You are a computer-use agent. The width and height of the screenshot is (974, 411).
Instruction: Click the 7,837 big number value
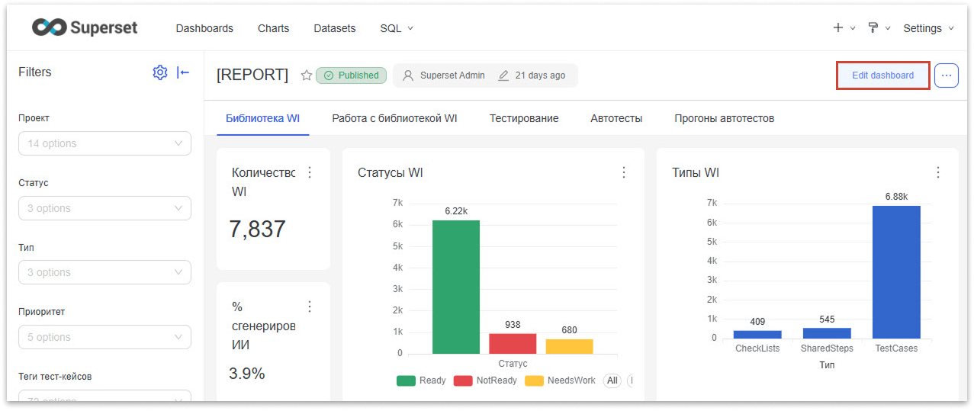pos(257,230)
